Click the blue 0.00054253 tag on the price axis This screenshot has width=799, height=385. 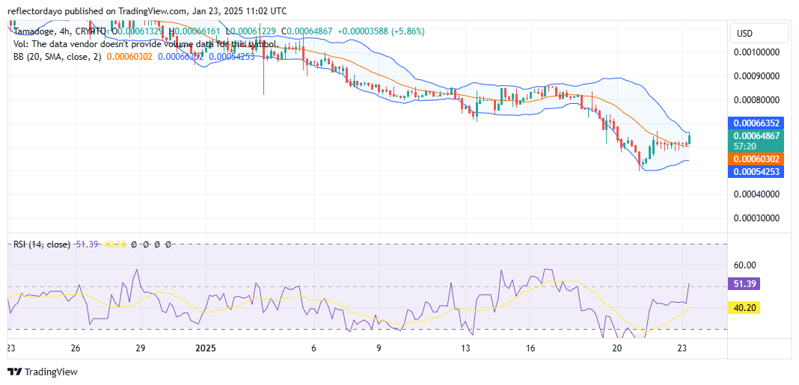756,172
